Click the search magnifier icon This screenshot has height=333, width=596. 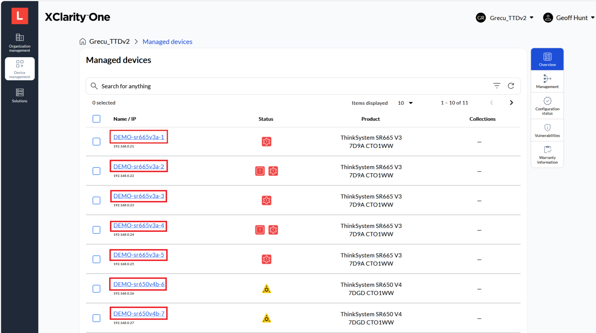coord(94,86)
